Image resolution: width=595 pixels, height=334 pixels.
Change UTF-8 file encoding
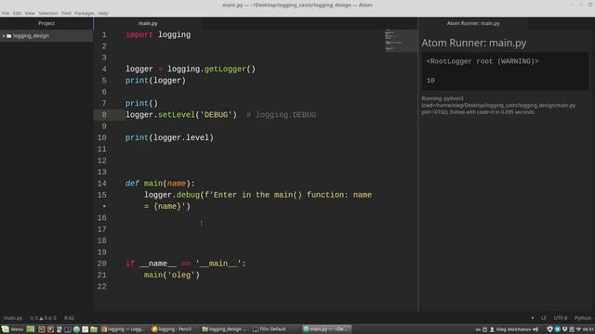click(x=560, y=318)
